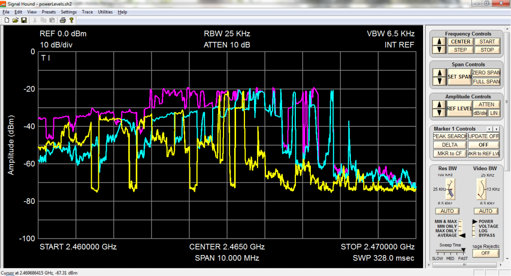
Task: Click the FULL SPAN button
Action: coord(486,81)
